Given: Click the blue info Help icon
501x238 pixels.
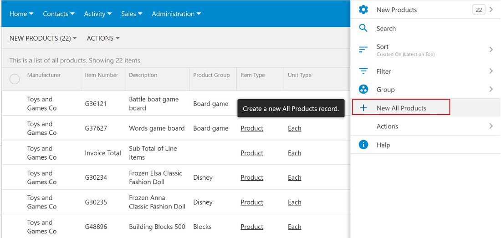Looking at the screenshot, I should 363,145.
